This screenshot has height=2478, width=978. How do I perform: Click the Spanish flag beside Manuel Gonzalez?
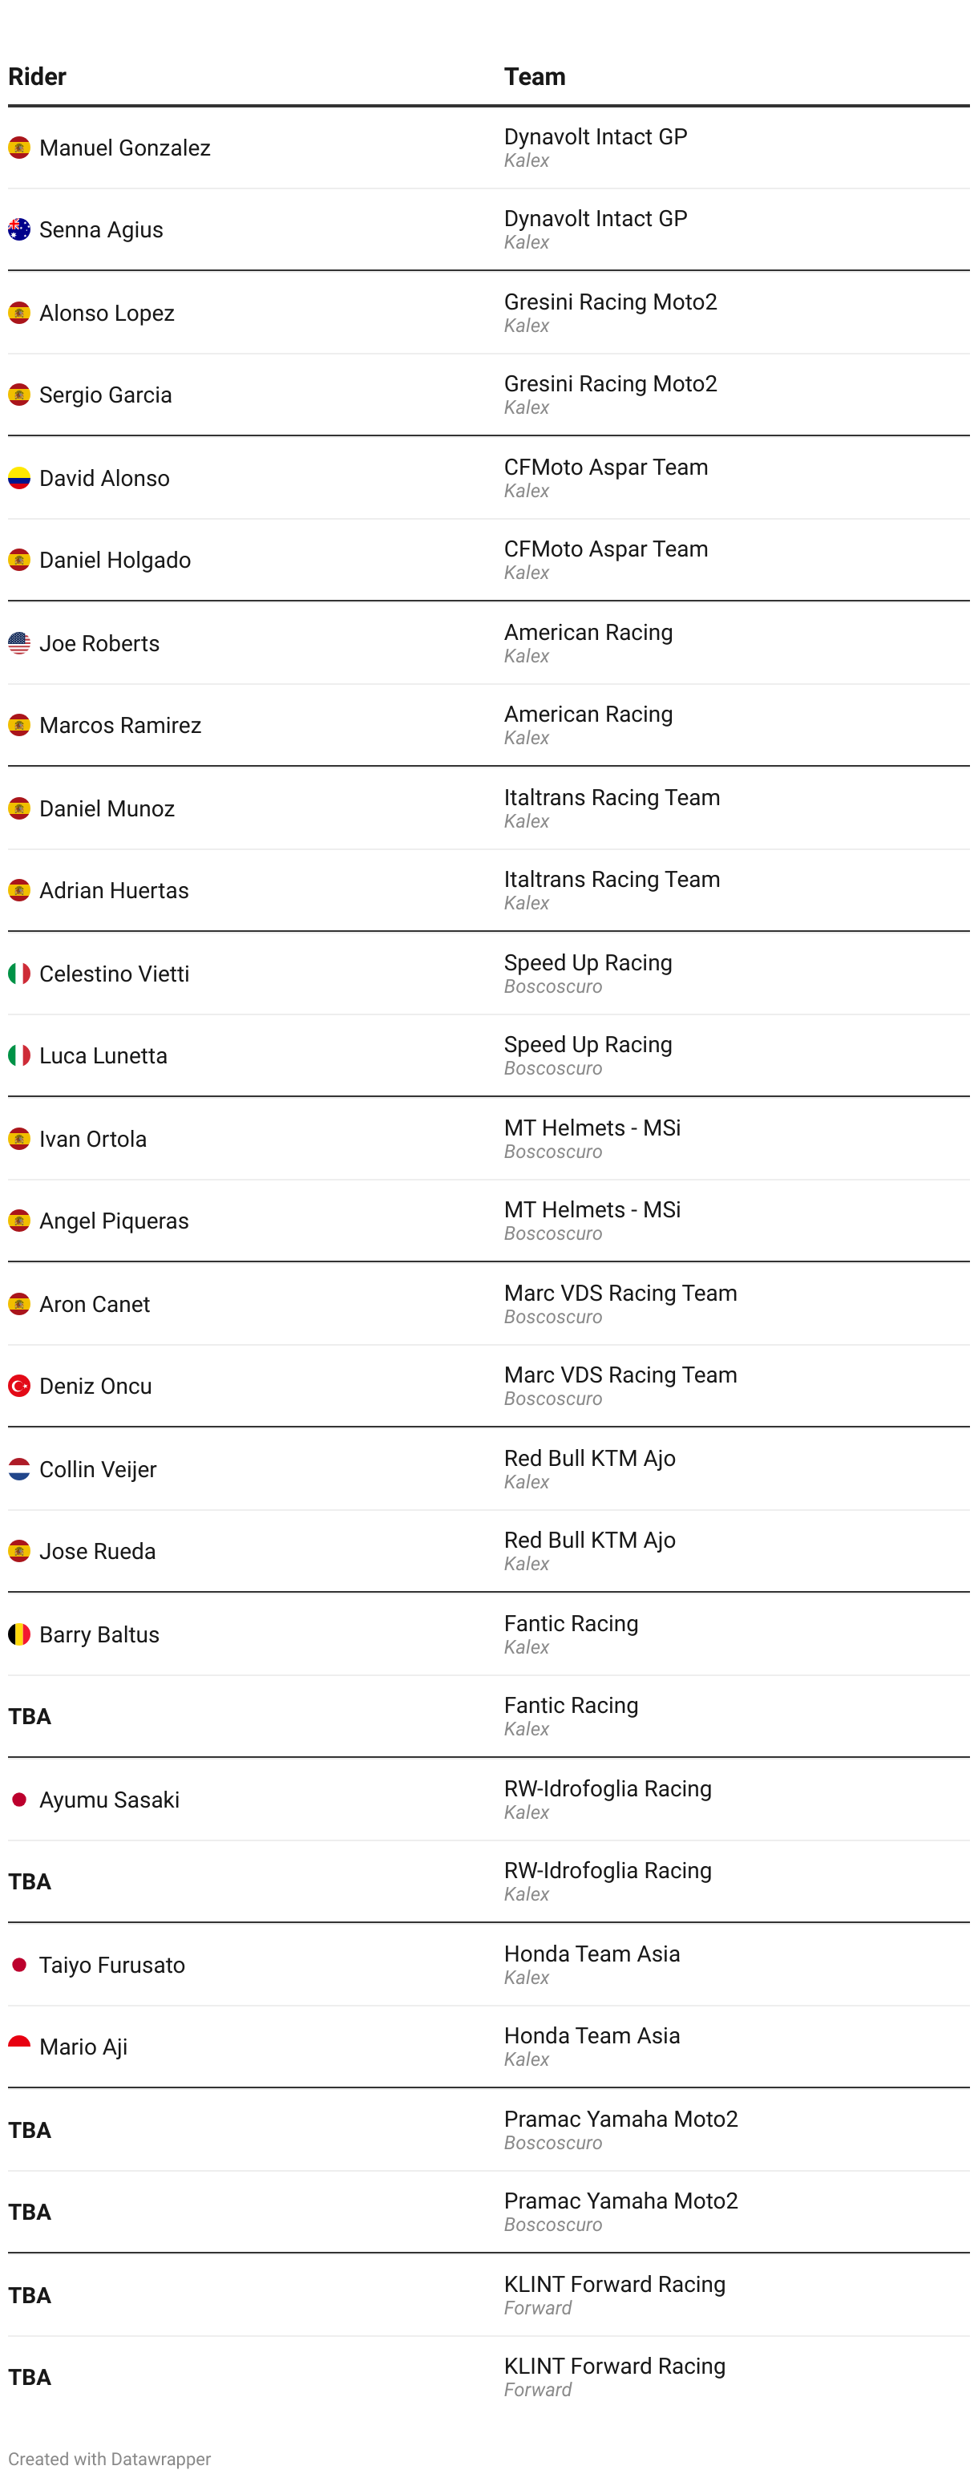point(19,148)
